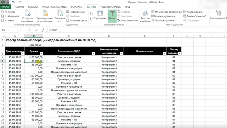Click the select-all corner triangle
Image resolution: width=227 pixels, height=128 pixels.
point(3,36)
